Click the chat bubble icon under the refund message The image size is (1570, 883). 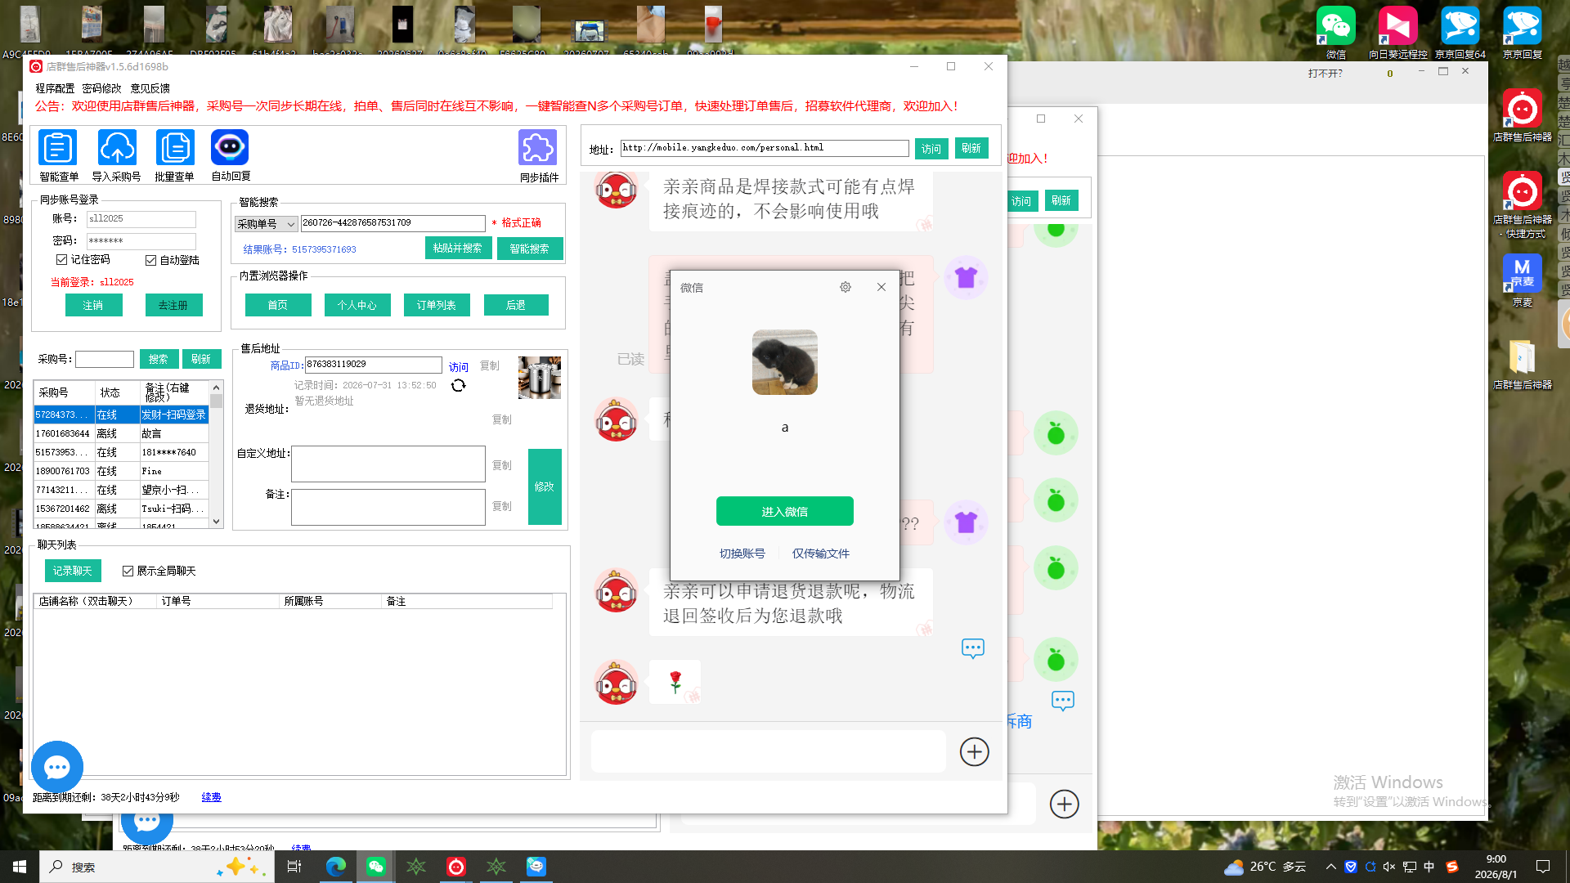pos(973,648)
